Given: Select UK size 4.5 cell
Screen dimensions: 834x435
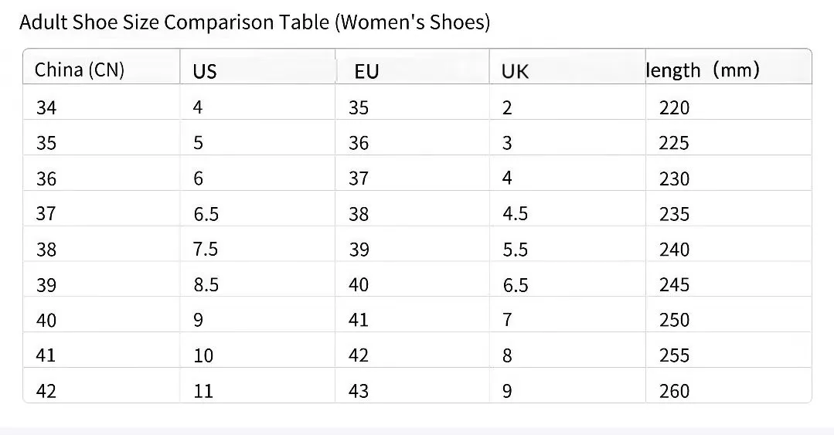Looking at the screenshot, I should (x=516, y=214).
